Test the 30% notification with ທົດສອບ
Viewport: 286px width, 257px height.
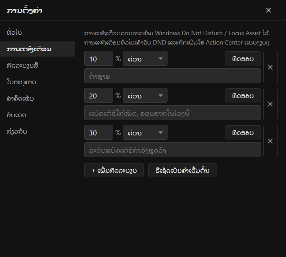[x=243, y=132]
